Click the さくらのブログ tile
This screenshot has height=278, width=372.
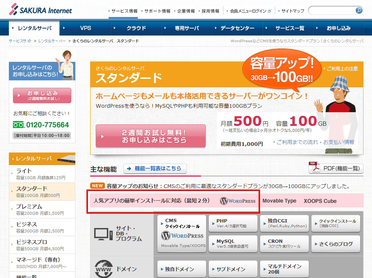coord(336,244)
